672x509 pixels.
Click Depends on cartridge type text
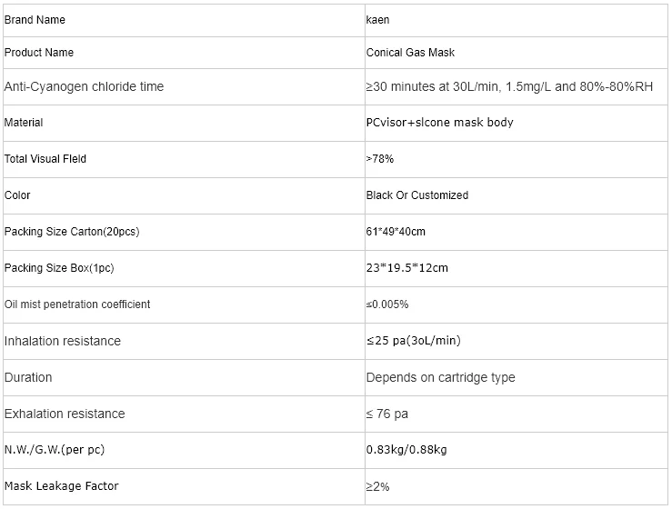[440, 377]
